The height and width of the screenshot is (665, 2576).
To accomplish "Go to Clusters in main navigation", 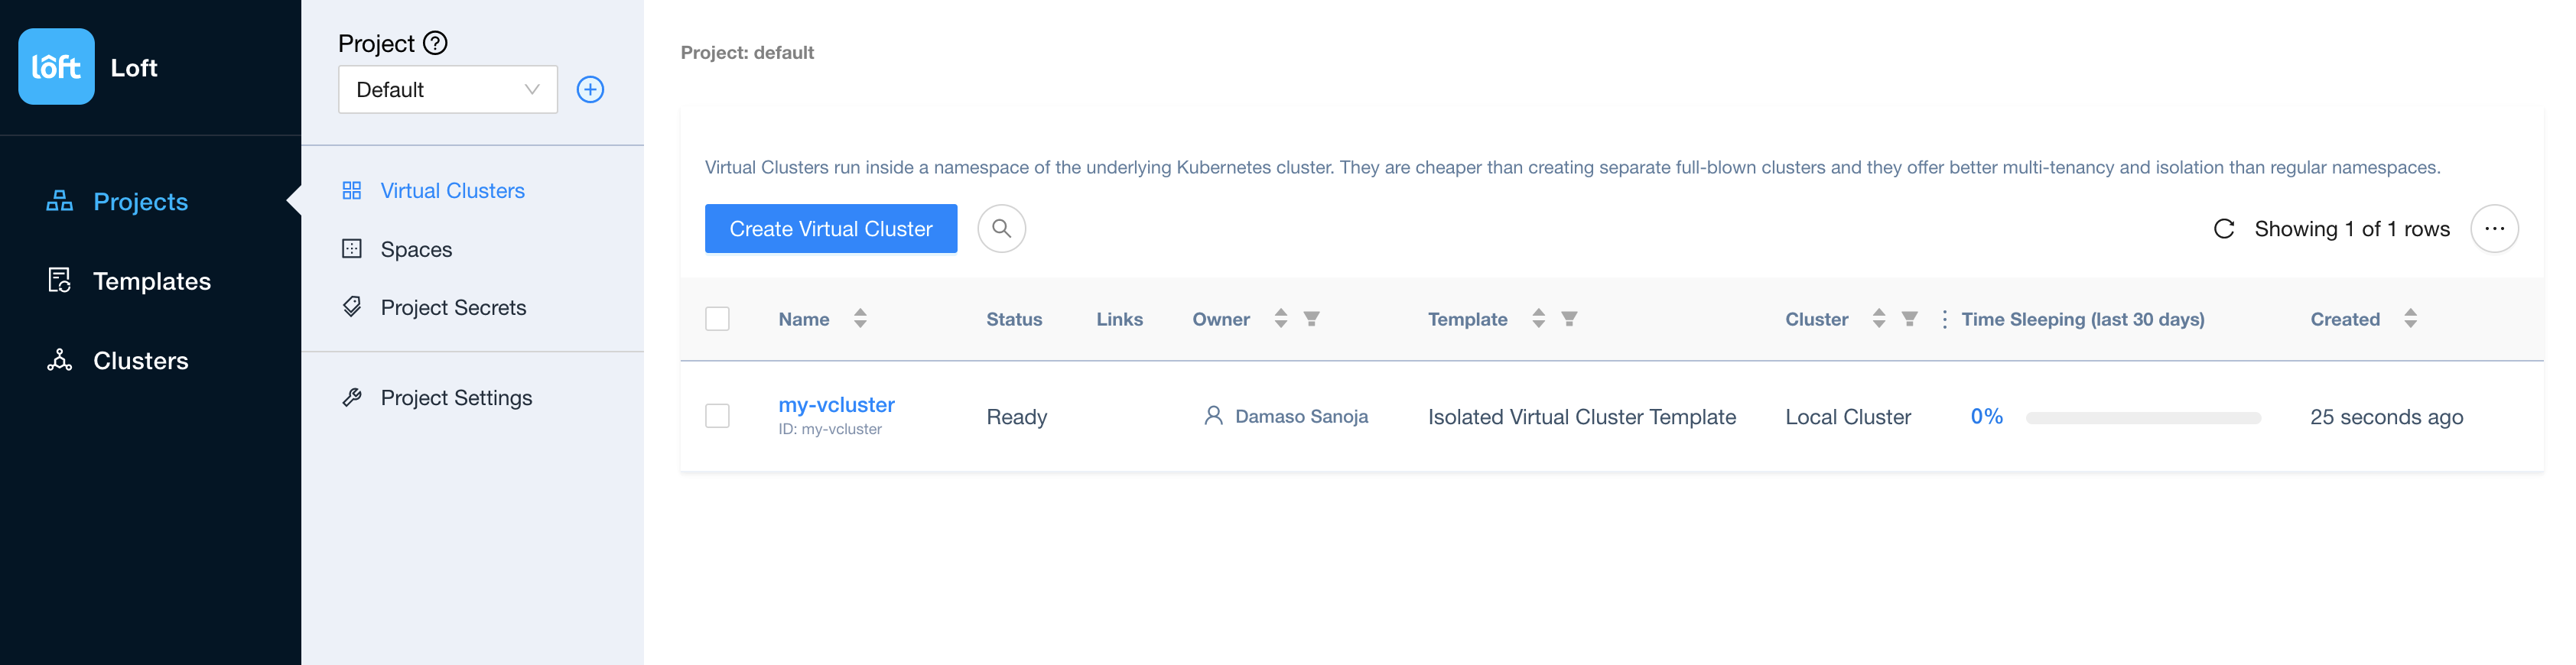I will (x=140, y=361).
